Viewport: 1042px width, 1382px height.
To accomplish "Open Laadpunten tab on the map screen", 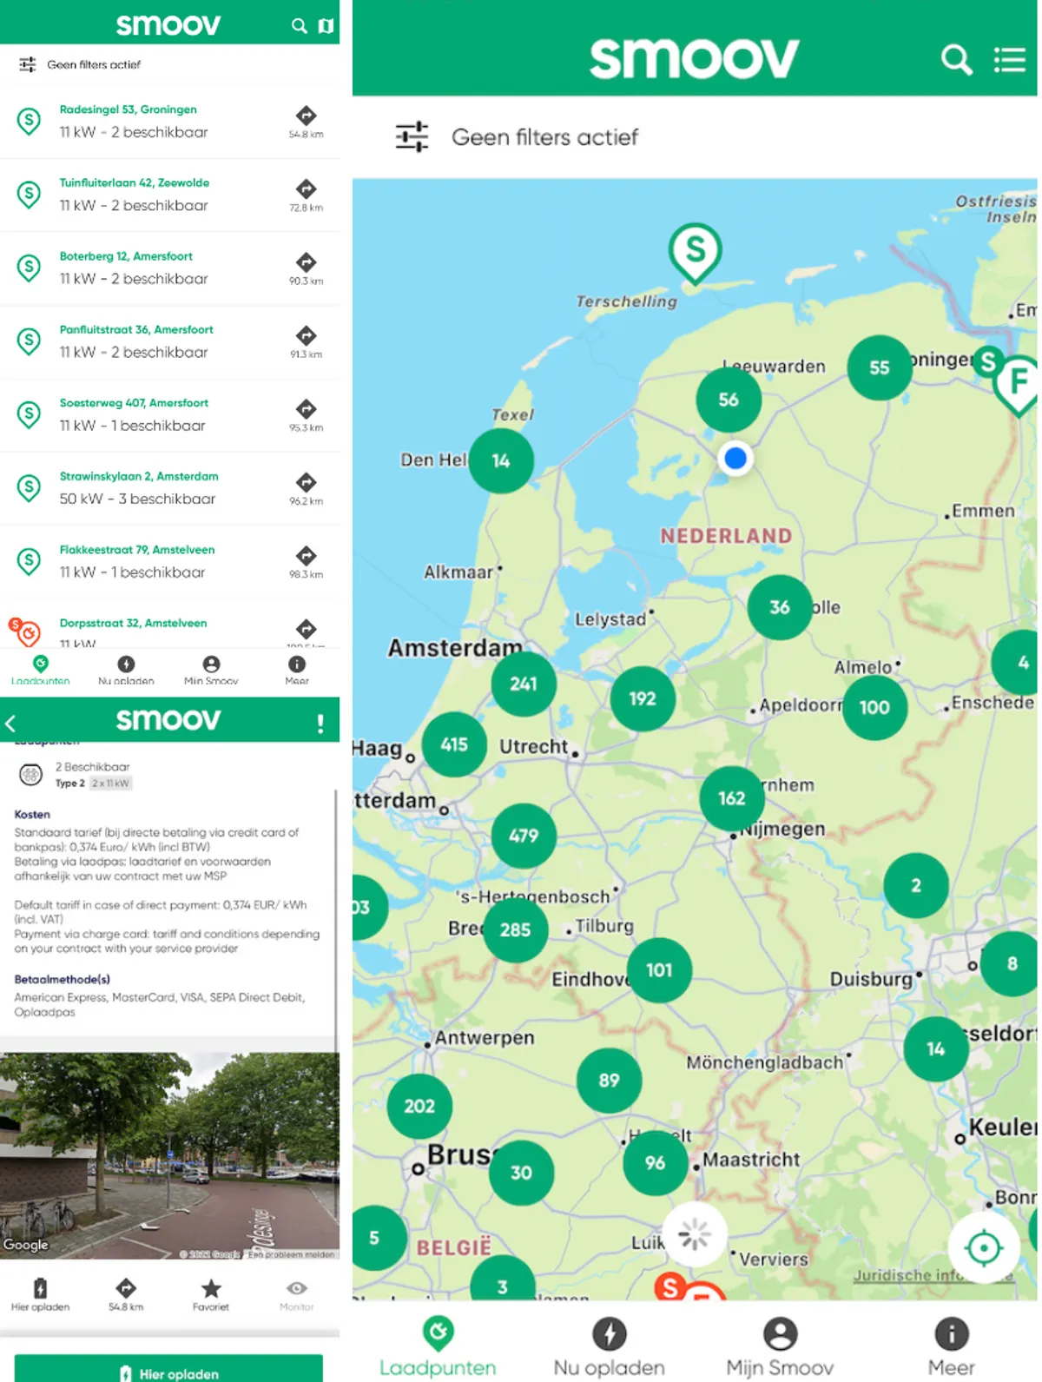I will [438, 1346].
